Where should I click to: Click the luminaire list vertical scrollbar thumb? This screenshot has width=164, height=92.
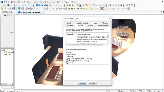click(108, 36)
